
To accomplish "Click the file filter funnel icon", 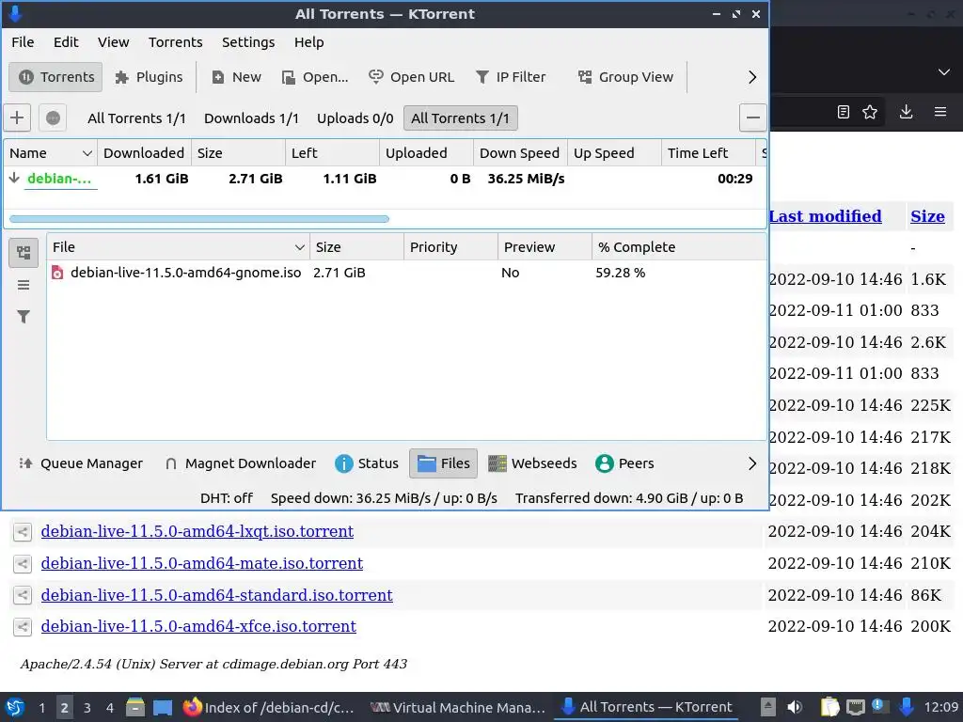I will click(x=24, y=317).
